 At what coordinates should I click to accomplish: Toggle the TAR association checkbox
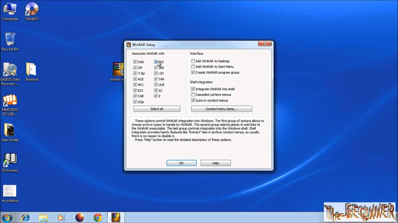(156, 79)
